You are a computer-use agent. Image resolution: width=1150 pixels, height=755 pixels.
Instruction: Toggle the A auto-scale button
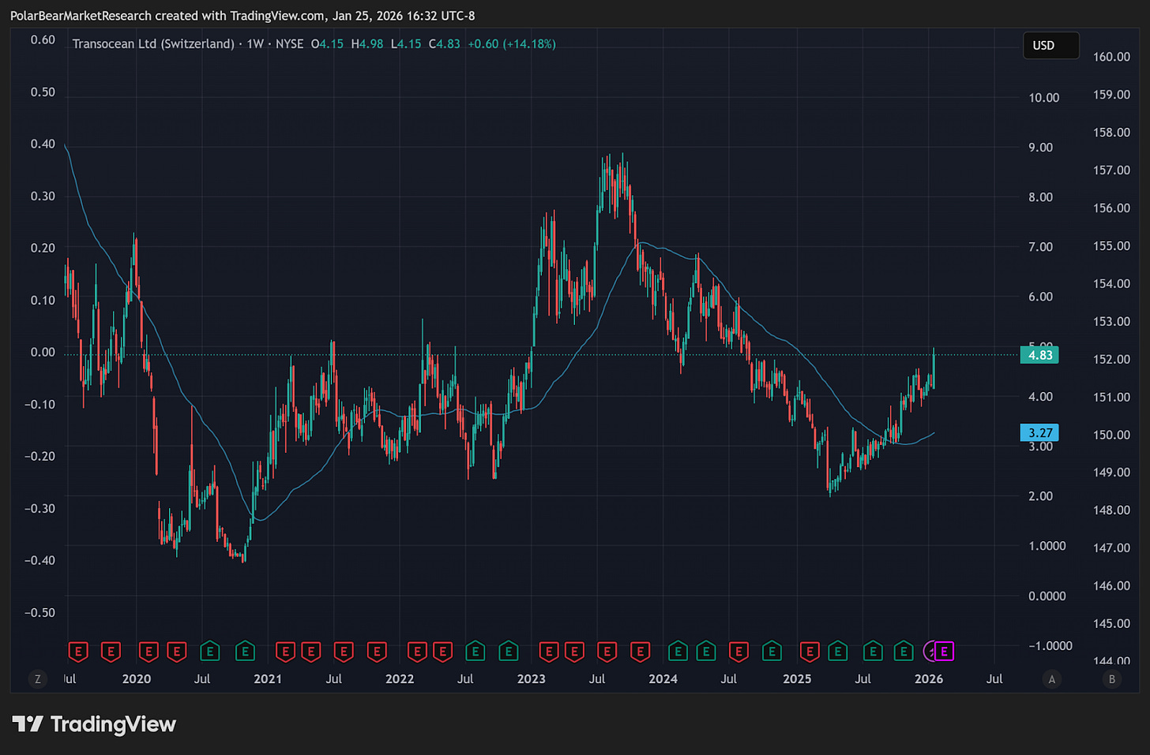[x=1050, y=679]
